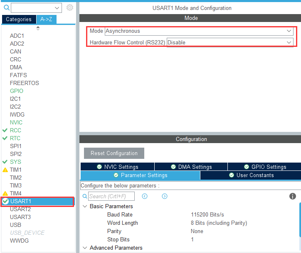Click the Stop Bits parameter label
Image resolution: width=301 pixels, height=253 pixels.
point(118,239)
